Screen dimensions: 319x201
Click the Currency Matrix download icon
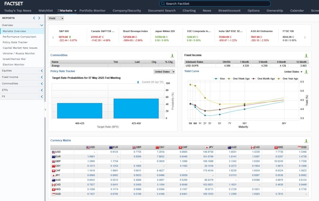click(306, 141)
